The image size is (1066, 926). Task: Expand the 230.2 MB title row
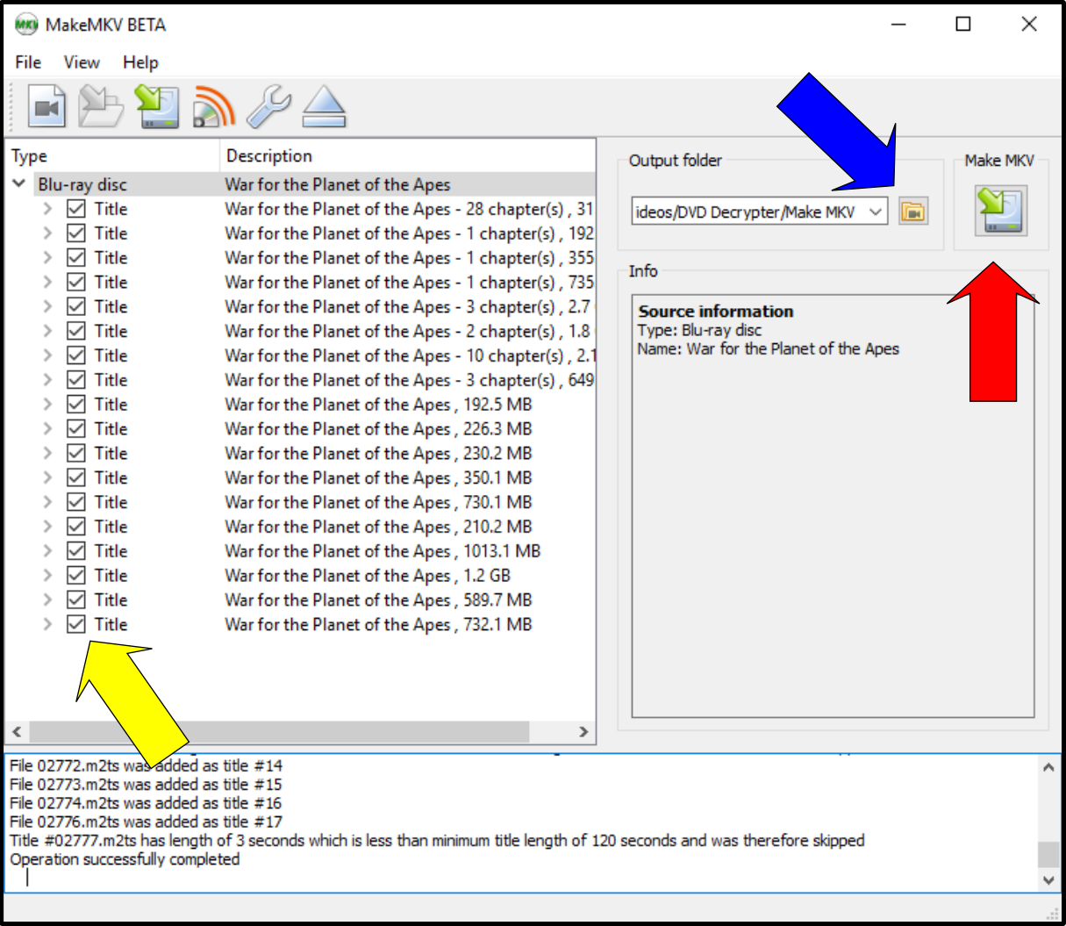tap(48, 454)
